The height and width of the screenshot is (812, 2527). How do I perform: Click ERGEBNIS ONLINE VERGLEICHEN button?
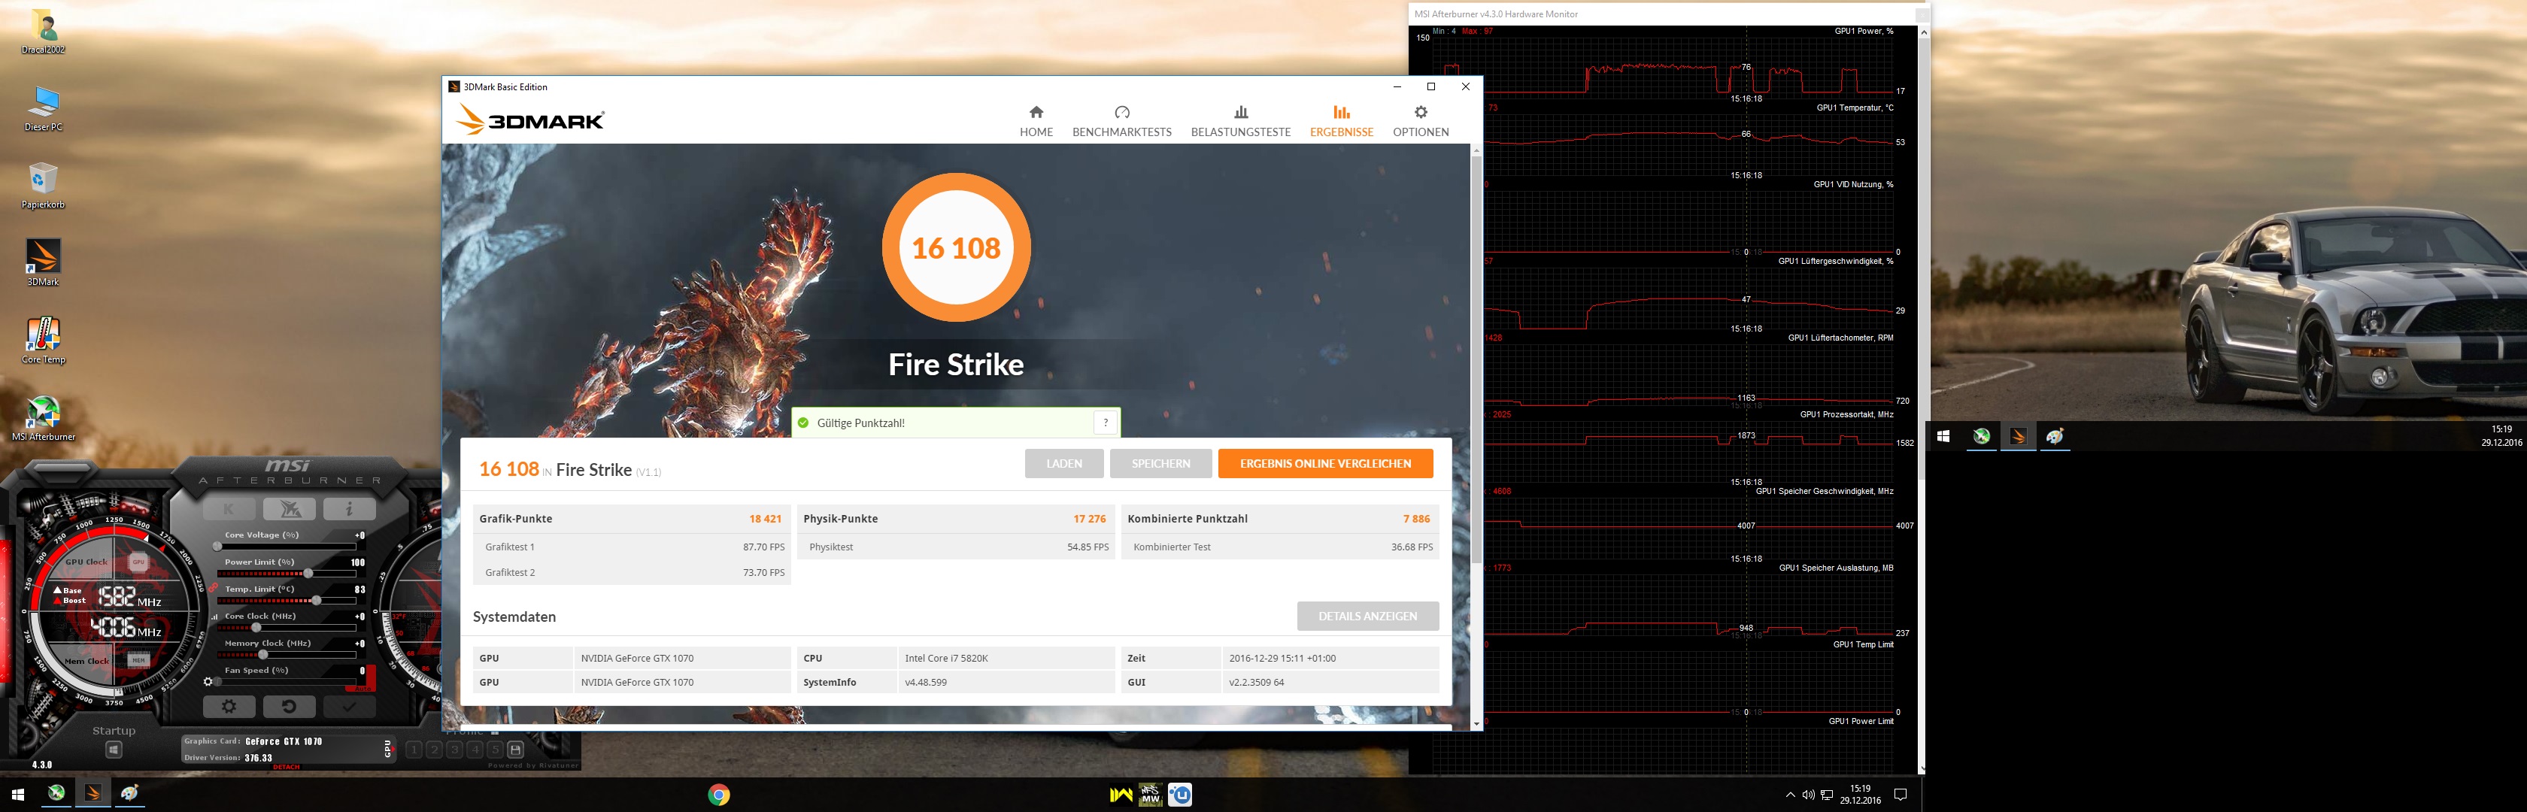point(1324,464)
